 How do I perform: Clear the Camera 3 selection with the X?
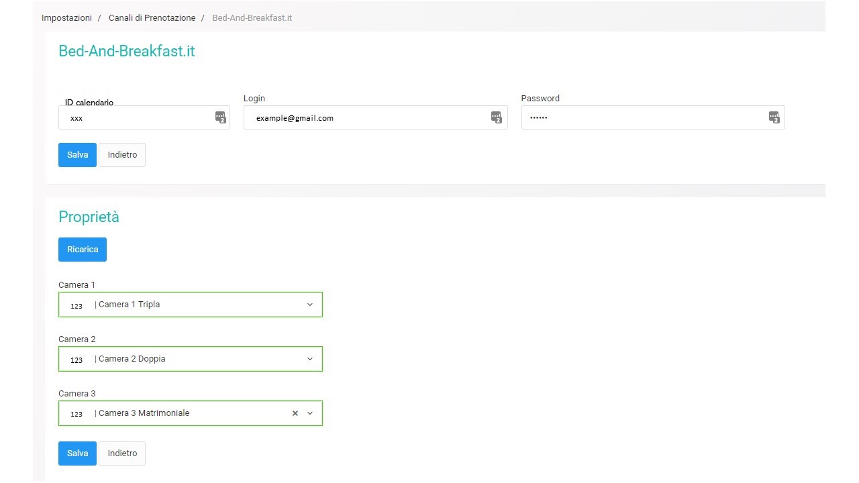point(295,413)
